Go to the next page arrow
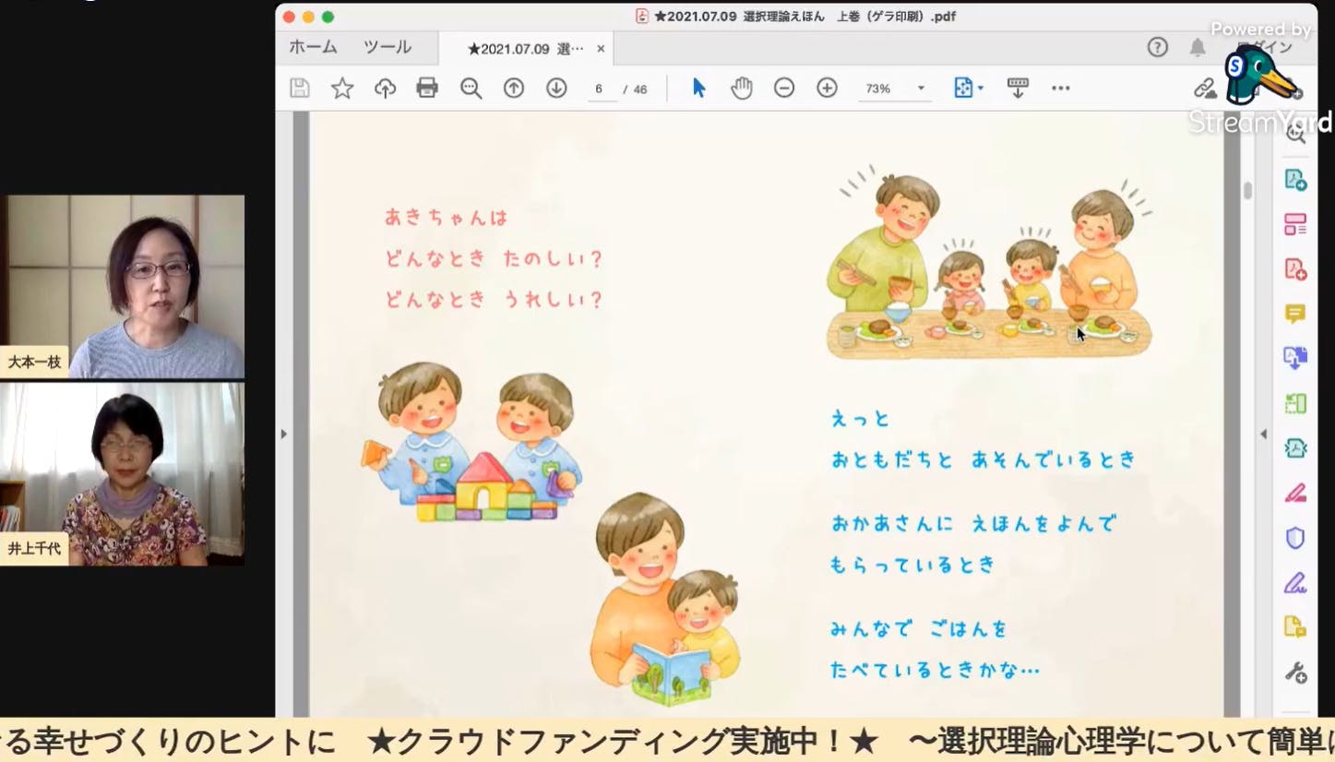Image resolution: width=1335 pixels, height=762 pixels. click(x=556, y=89)
